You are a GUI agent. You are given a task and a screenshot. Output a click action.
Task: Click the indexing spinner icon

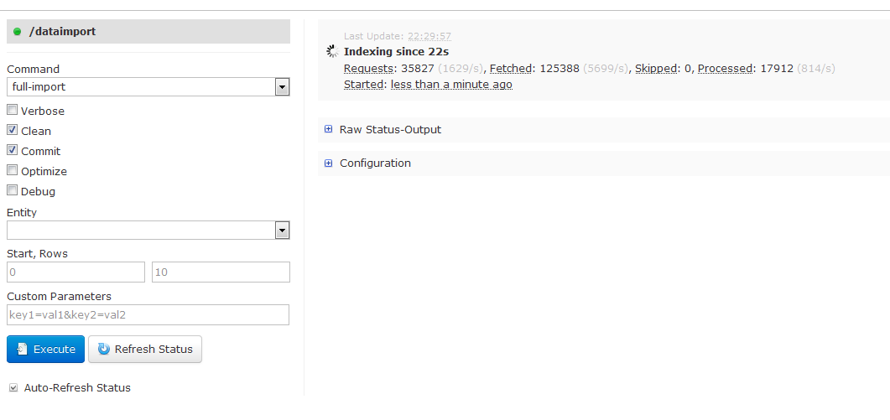pos(332,52)
